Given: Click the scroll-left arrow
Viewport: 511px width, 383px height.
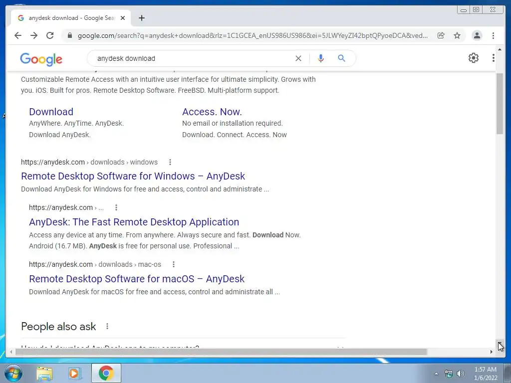Looking at the screenshot, I should [x=11, y=352].
